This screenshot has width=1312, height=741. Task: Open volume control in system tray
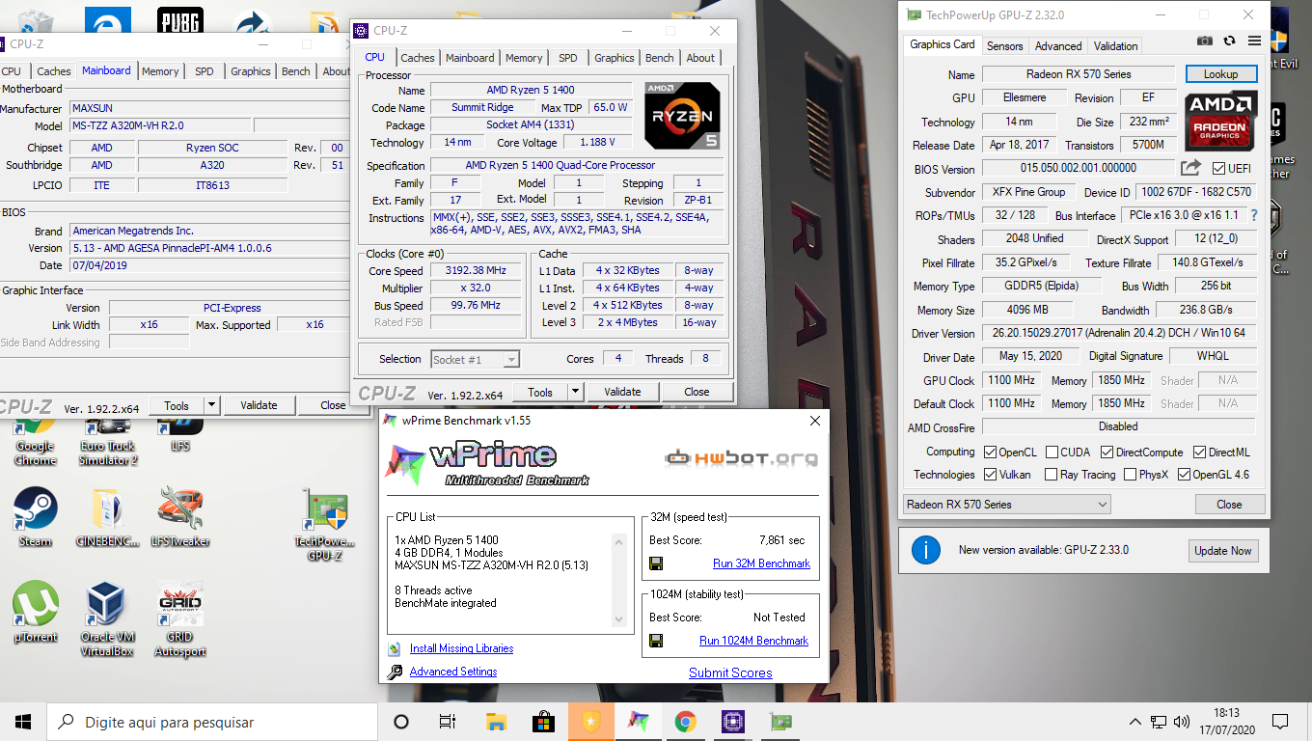click(1180, 722)
